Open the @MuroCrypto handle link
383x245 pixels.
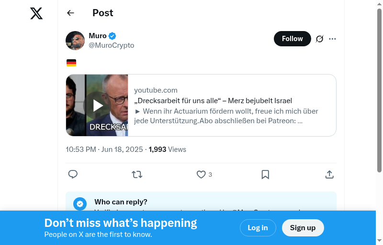(x=112, y=45)
